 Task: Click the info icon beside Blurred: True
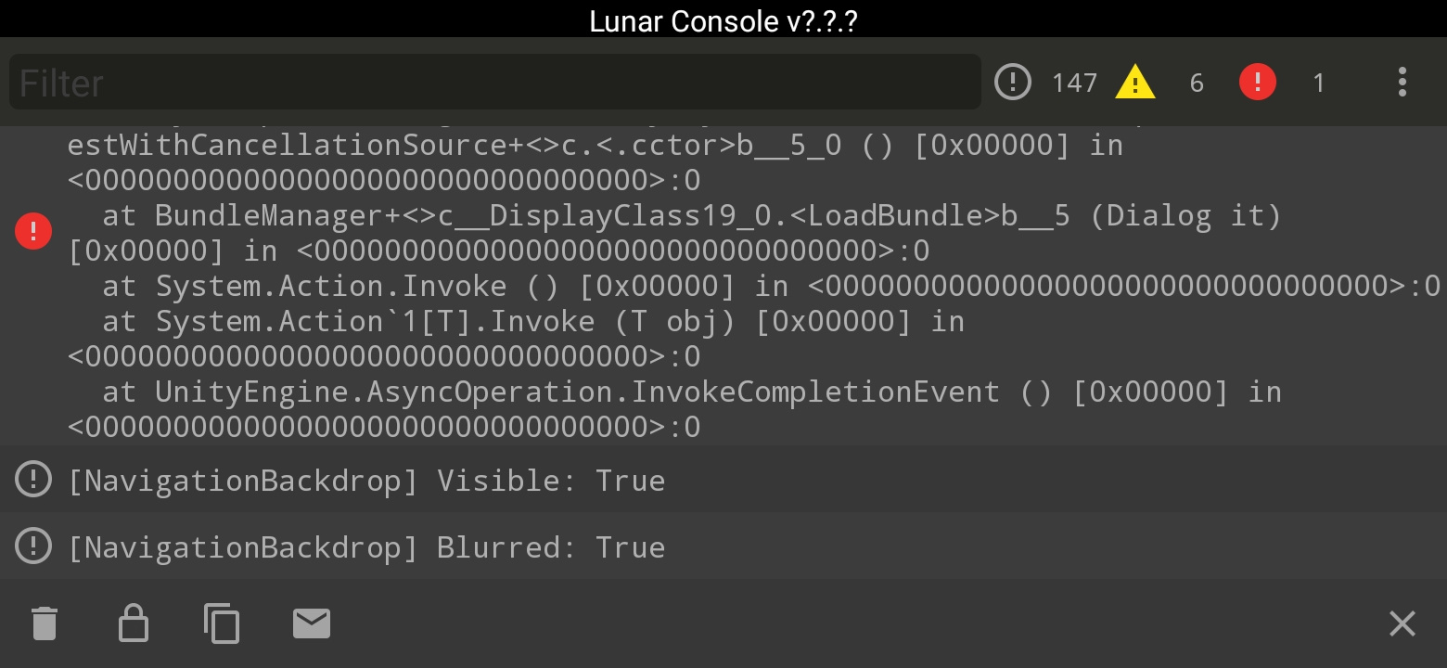pos(33,546)
